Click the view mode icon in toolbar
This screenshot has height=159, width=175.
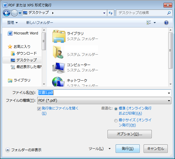coord(149,22)
